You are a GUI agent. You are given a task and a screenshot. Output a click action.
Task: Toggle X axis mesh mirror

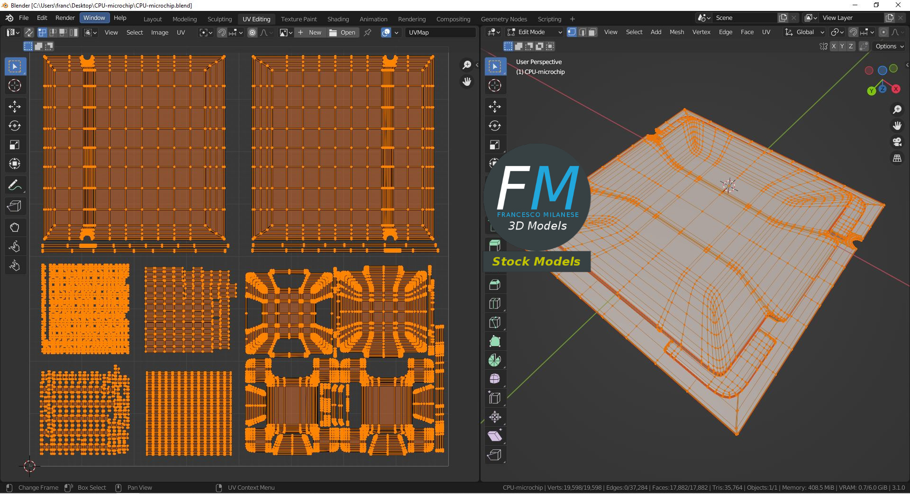coord(834,46)
